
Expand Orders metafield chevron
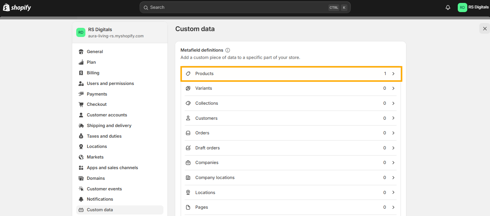tap(393, 133)
